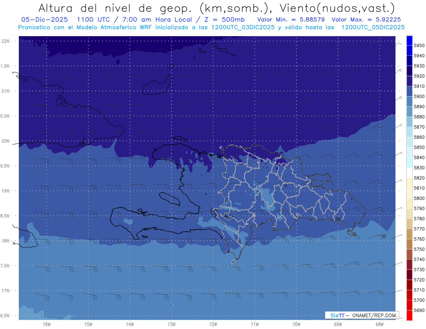The height and width of the screenshot is (329, 426).
Task: Click the '22N' latitude label
Action: pos(5,41)
